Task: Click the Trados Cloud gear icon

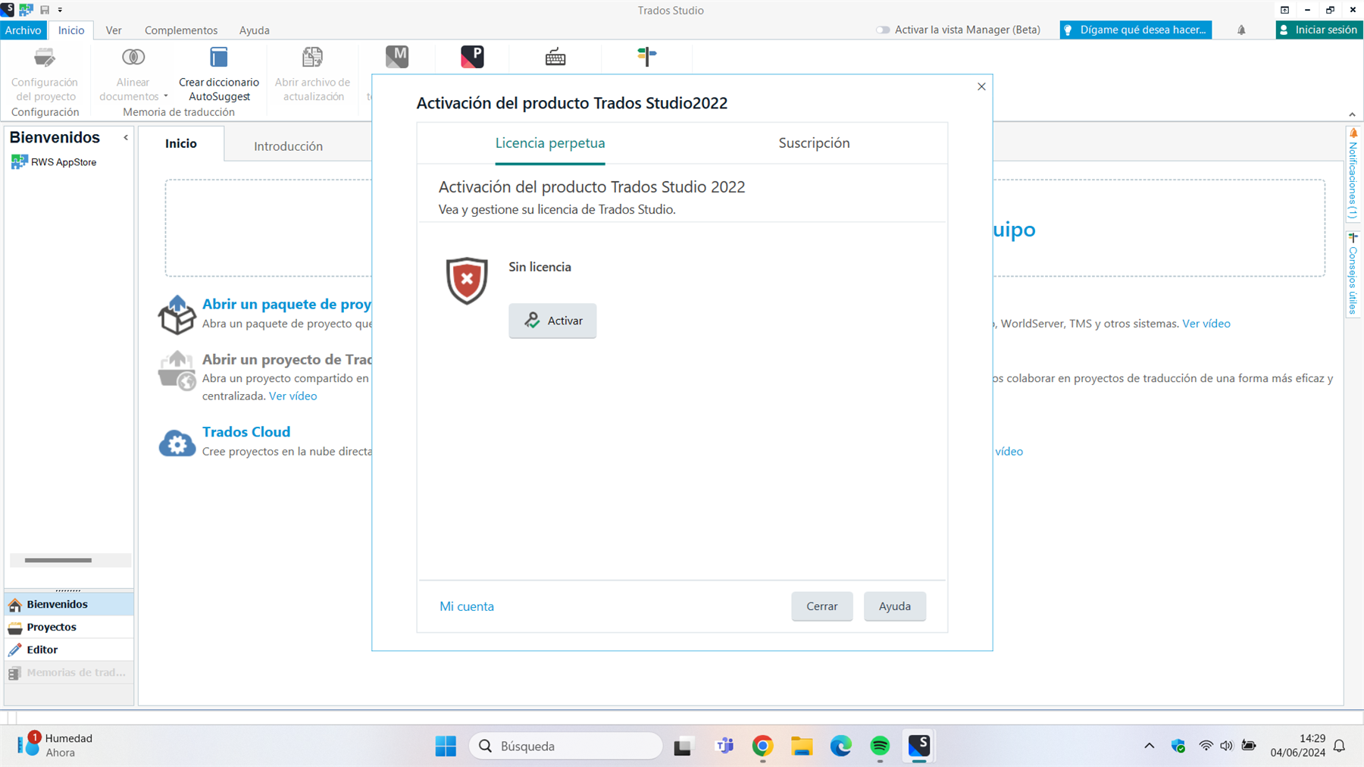Action: [177, 443]
